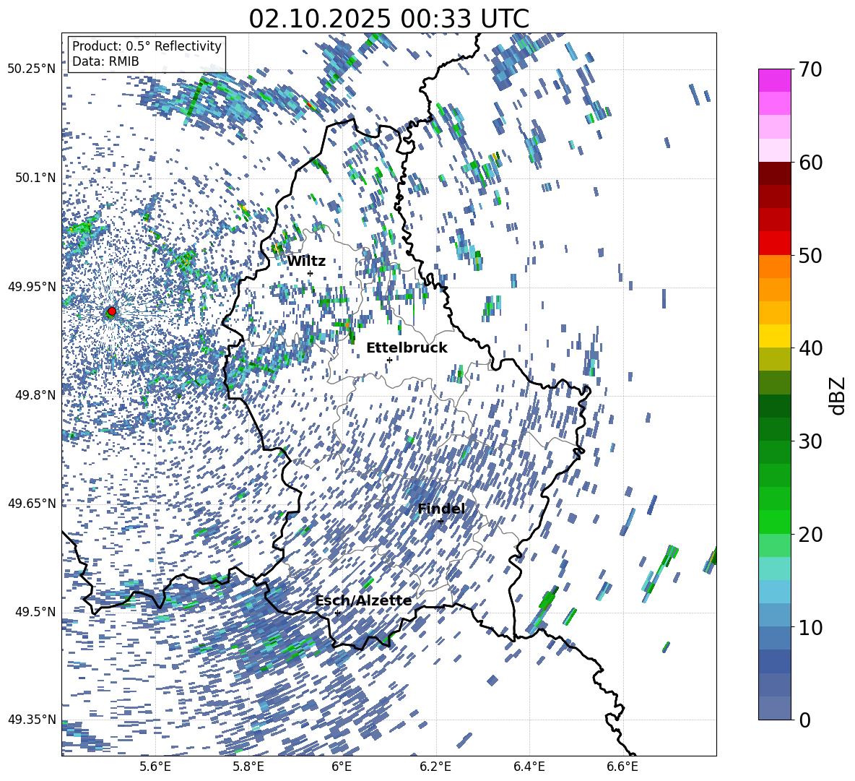The height and width of the screenshot is (781, 855).
Task: Click the magenta top colorbar segment
Action: pos(774,81)
